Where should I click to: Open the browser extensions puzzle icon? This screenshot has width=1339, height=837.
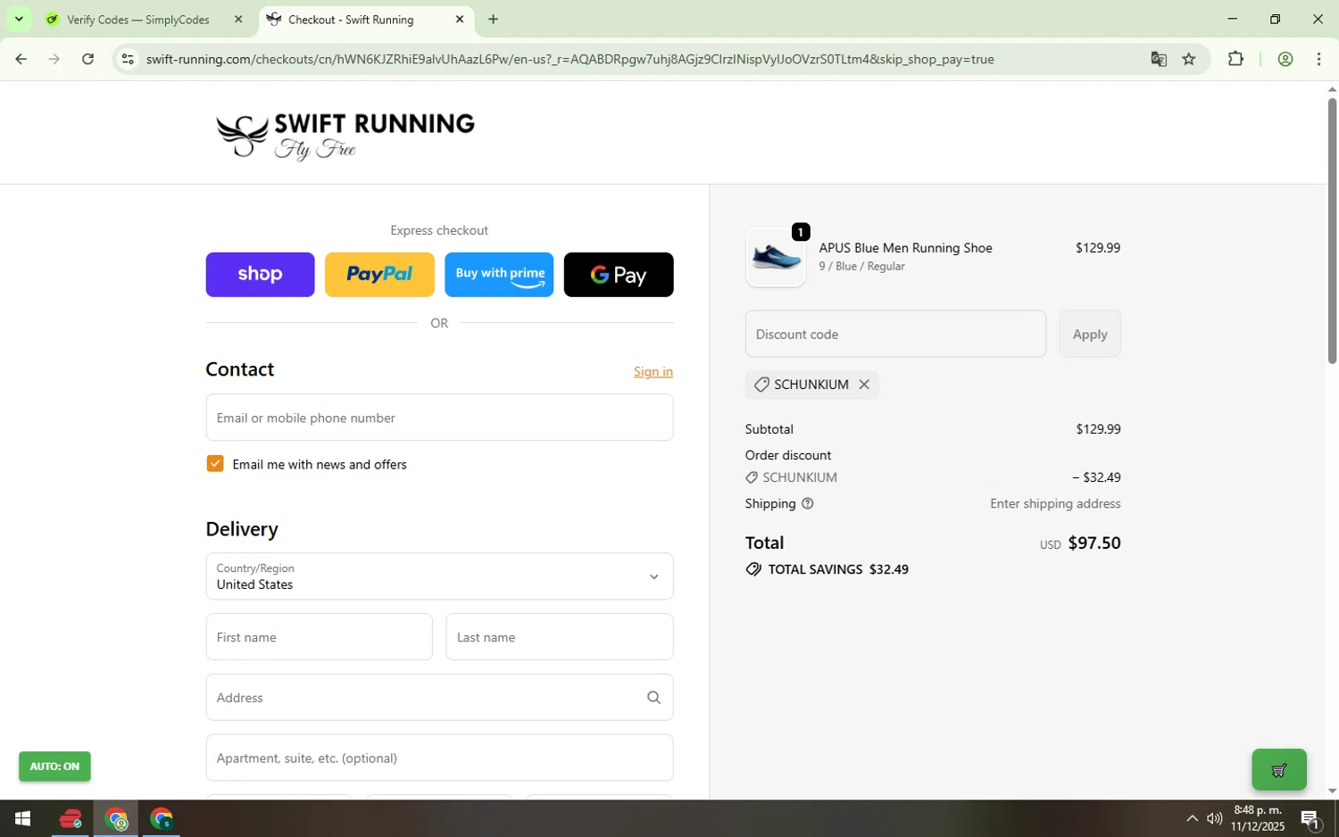coord(1235,59)
